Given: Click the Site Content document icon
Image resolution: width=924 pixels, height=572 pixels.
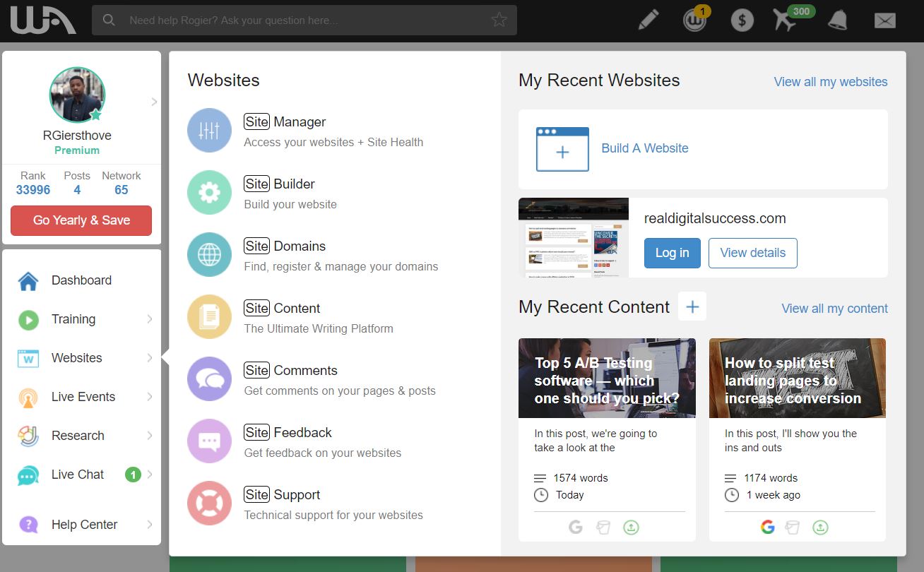Looking at the screenshot, I should (209, 317).
